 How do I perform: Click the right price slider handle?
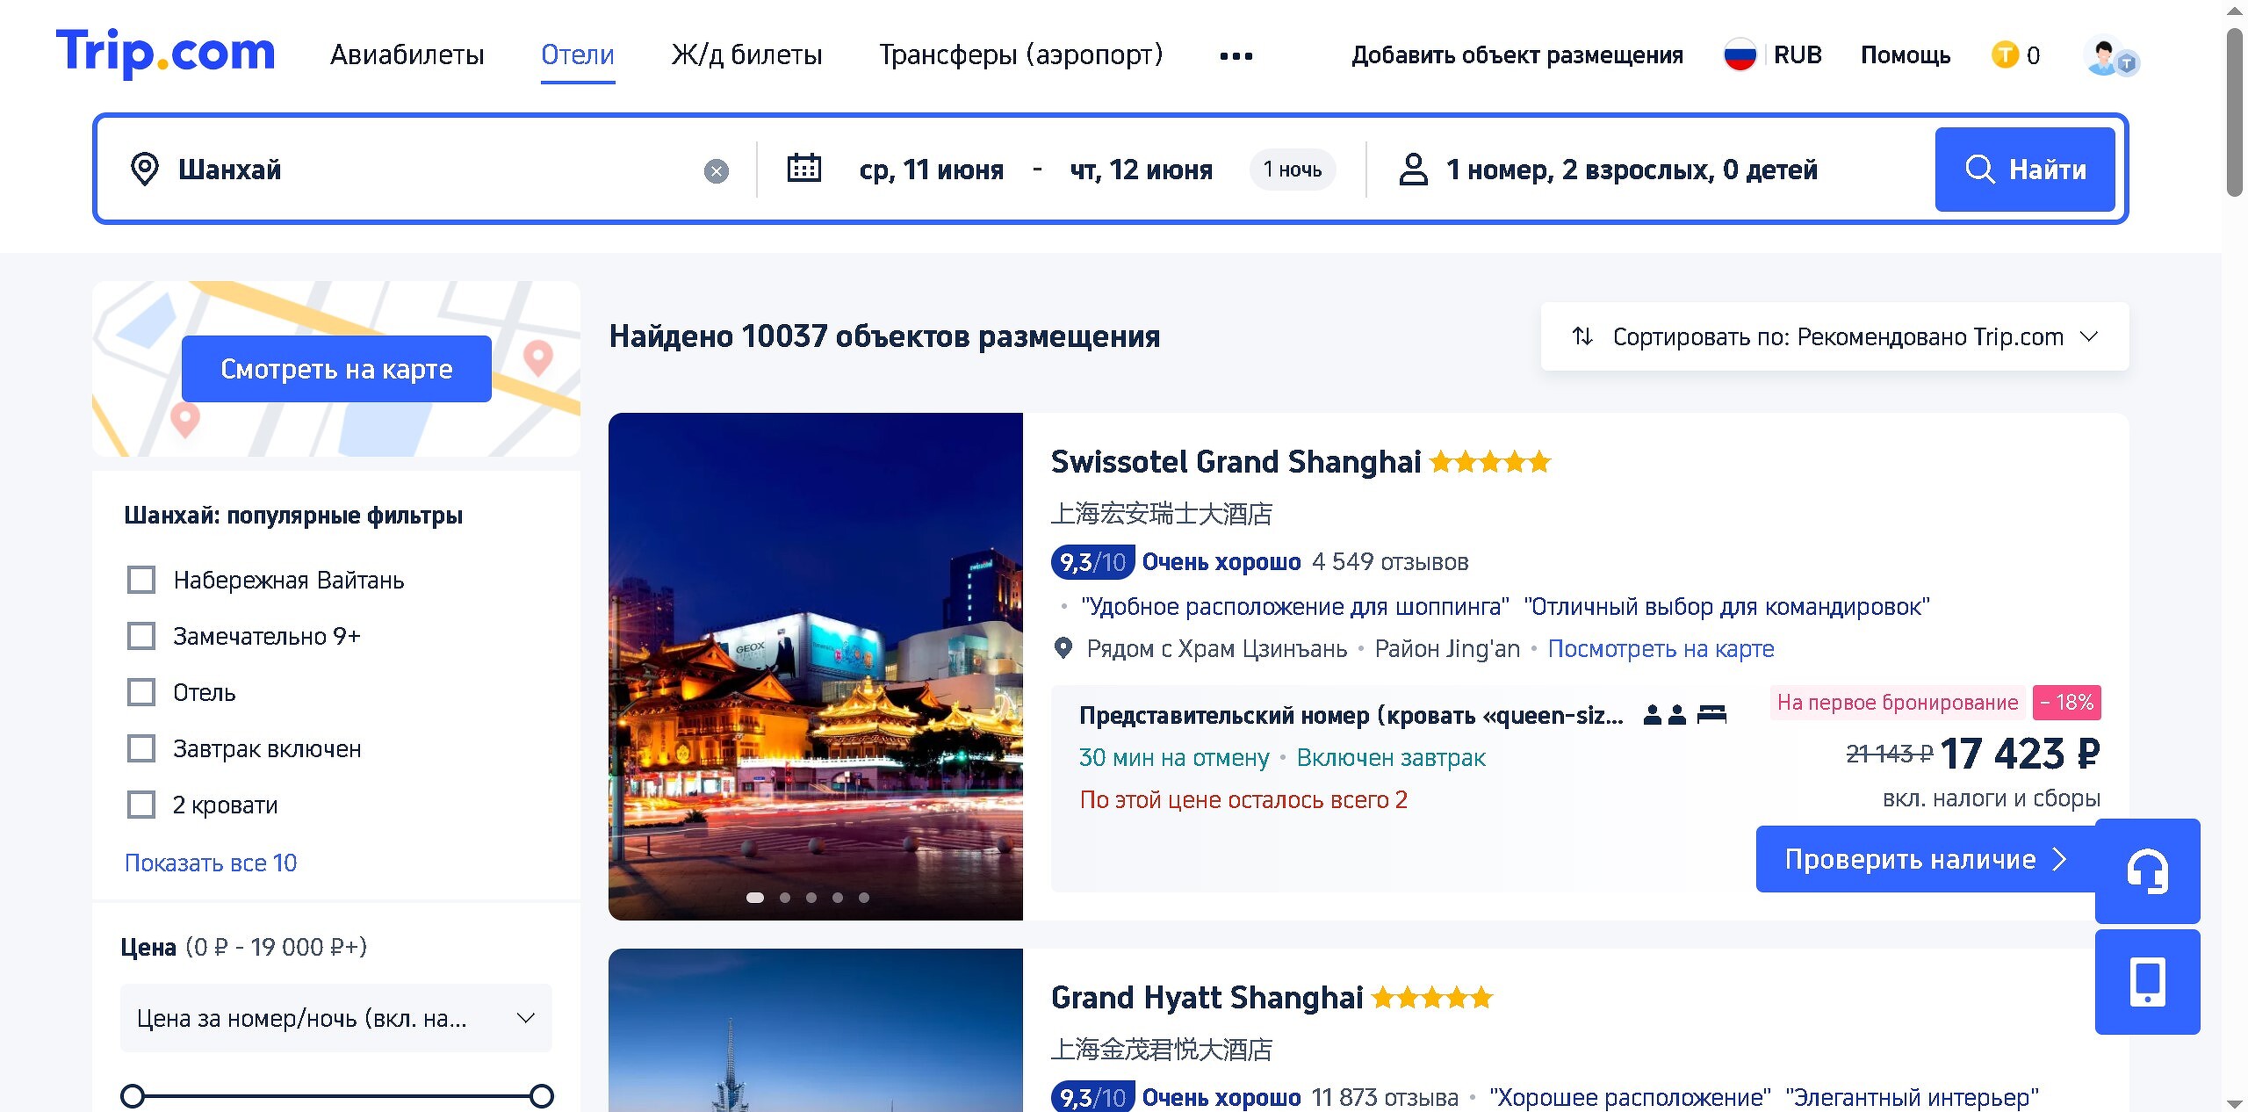point(542,1095)
